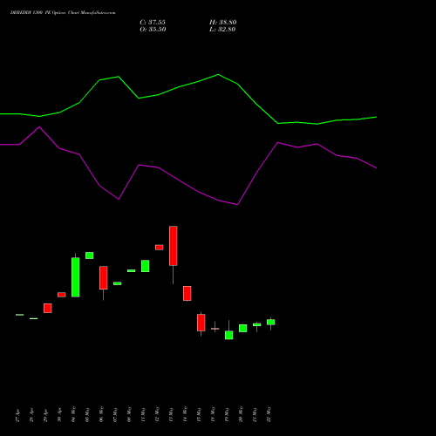Viewport: 436px width, 436px height.
Task: Select the close value 'C: 37.55'
Action: [x=153, y=23]
